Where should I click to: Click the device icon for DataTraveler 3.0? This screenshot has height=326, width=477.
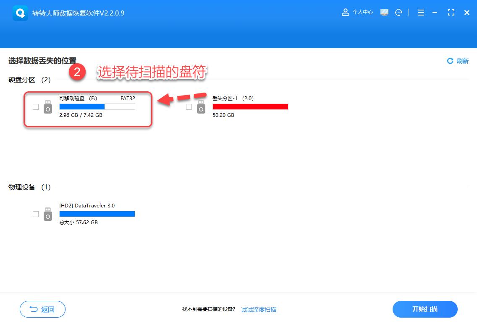tap(48, 214)
